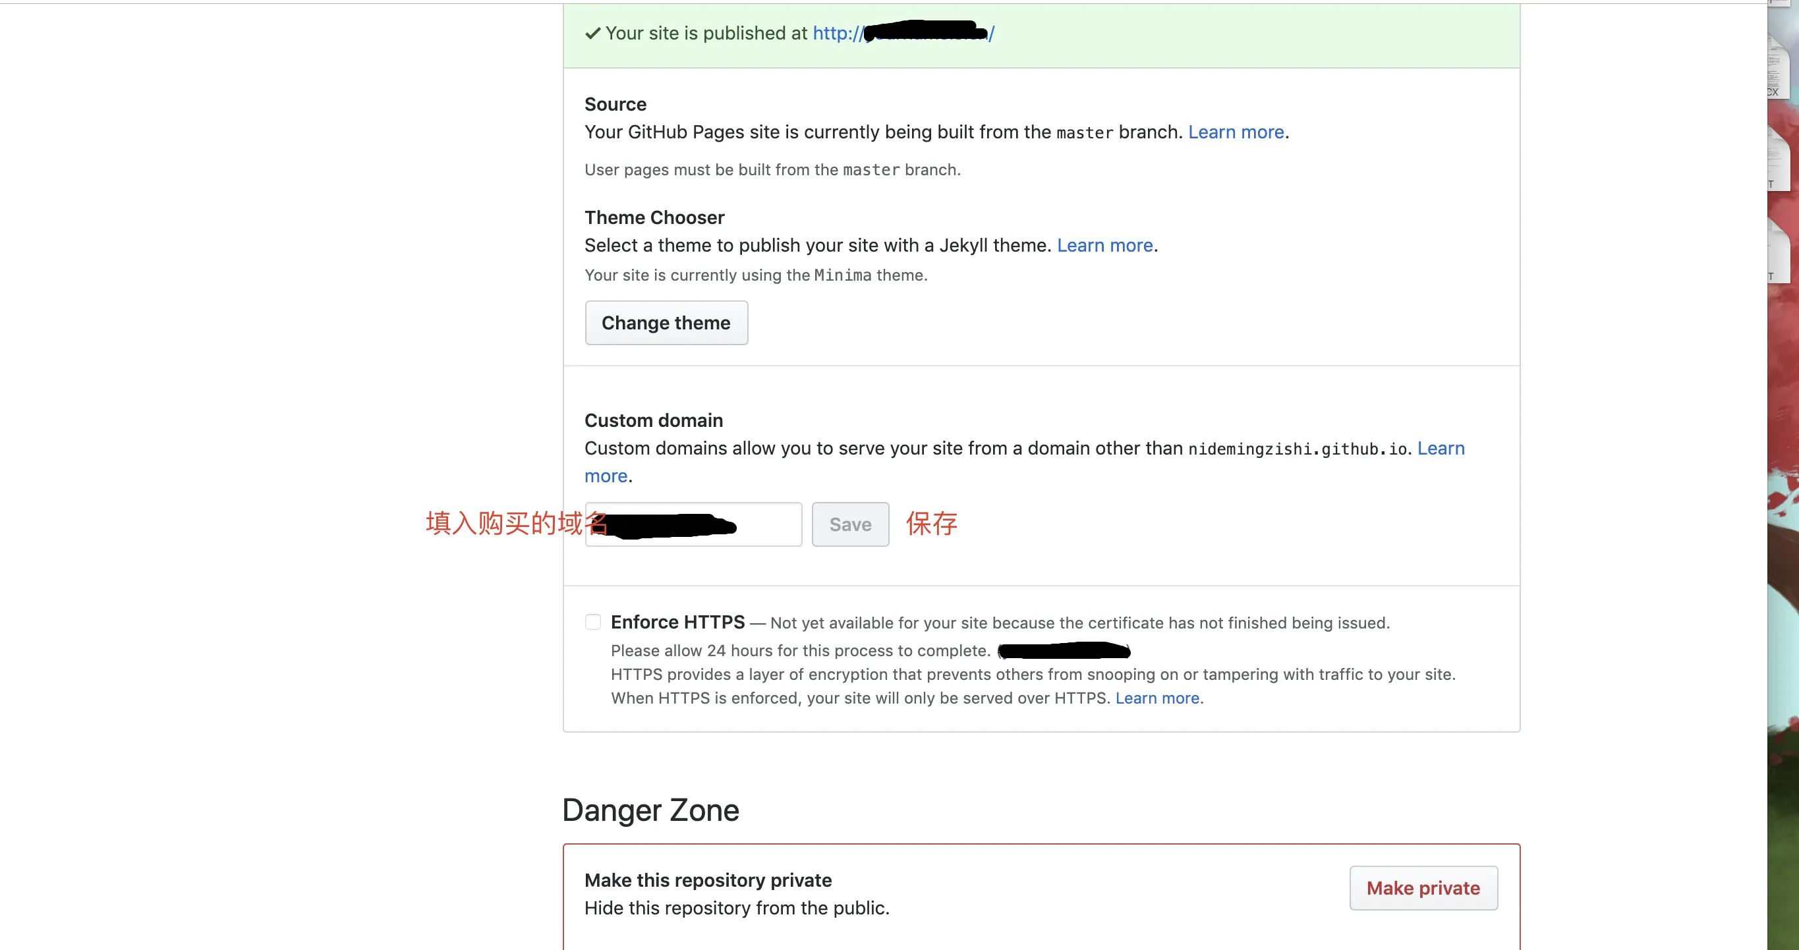Screen dimensions: 1799x950
Task: Click the Danger Zone heading
Action: (650, 810)
